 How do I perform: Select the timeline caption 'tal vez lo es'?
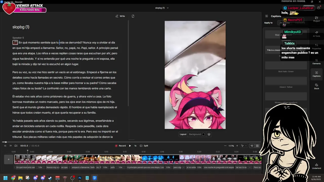(241, 167)
